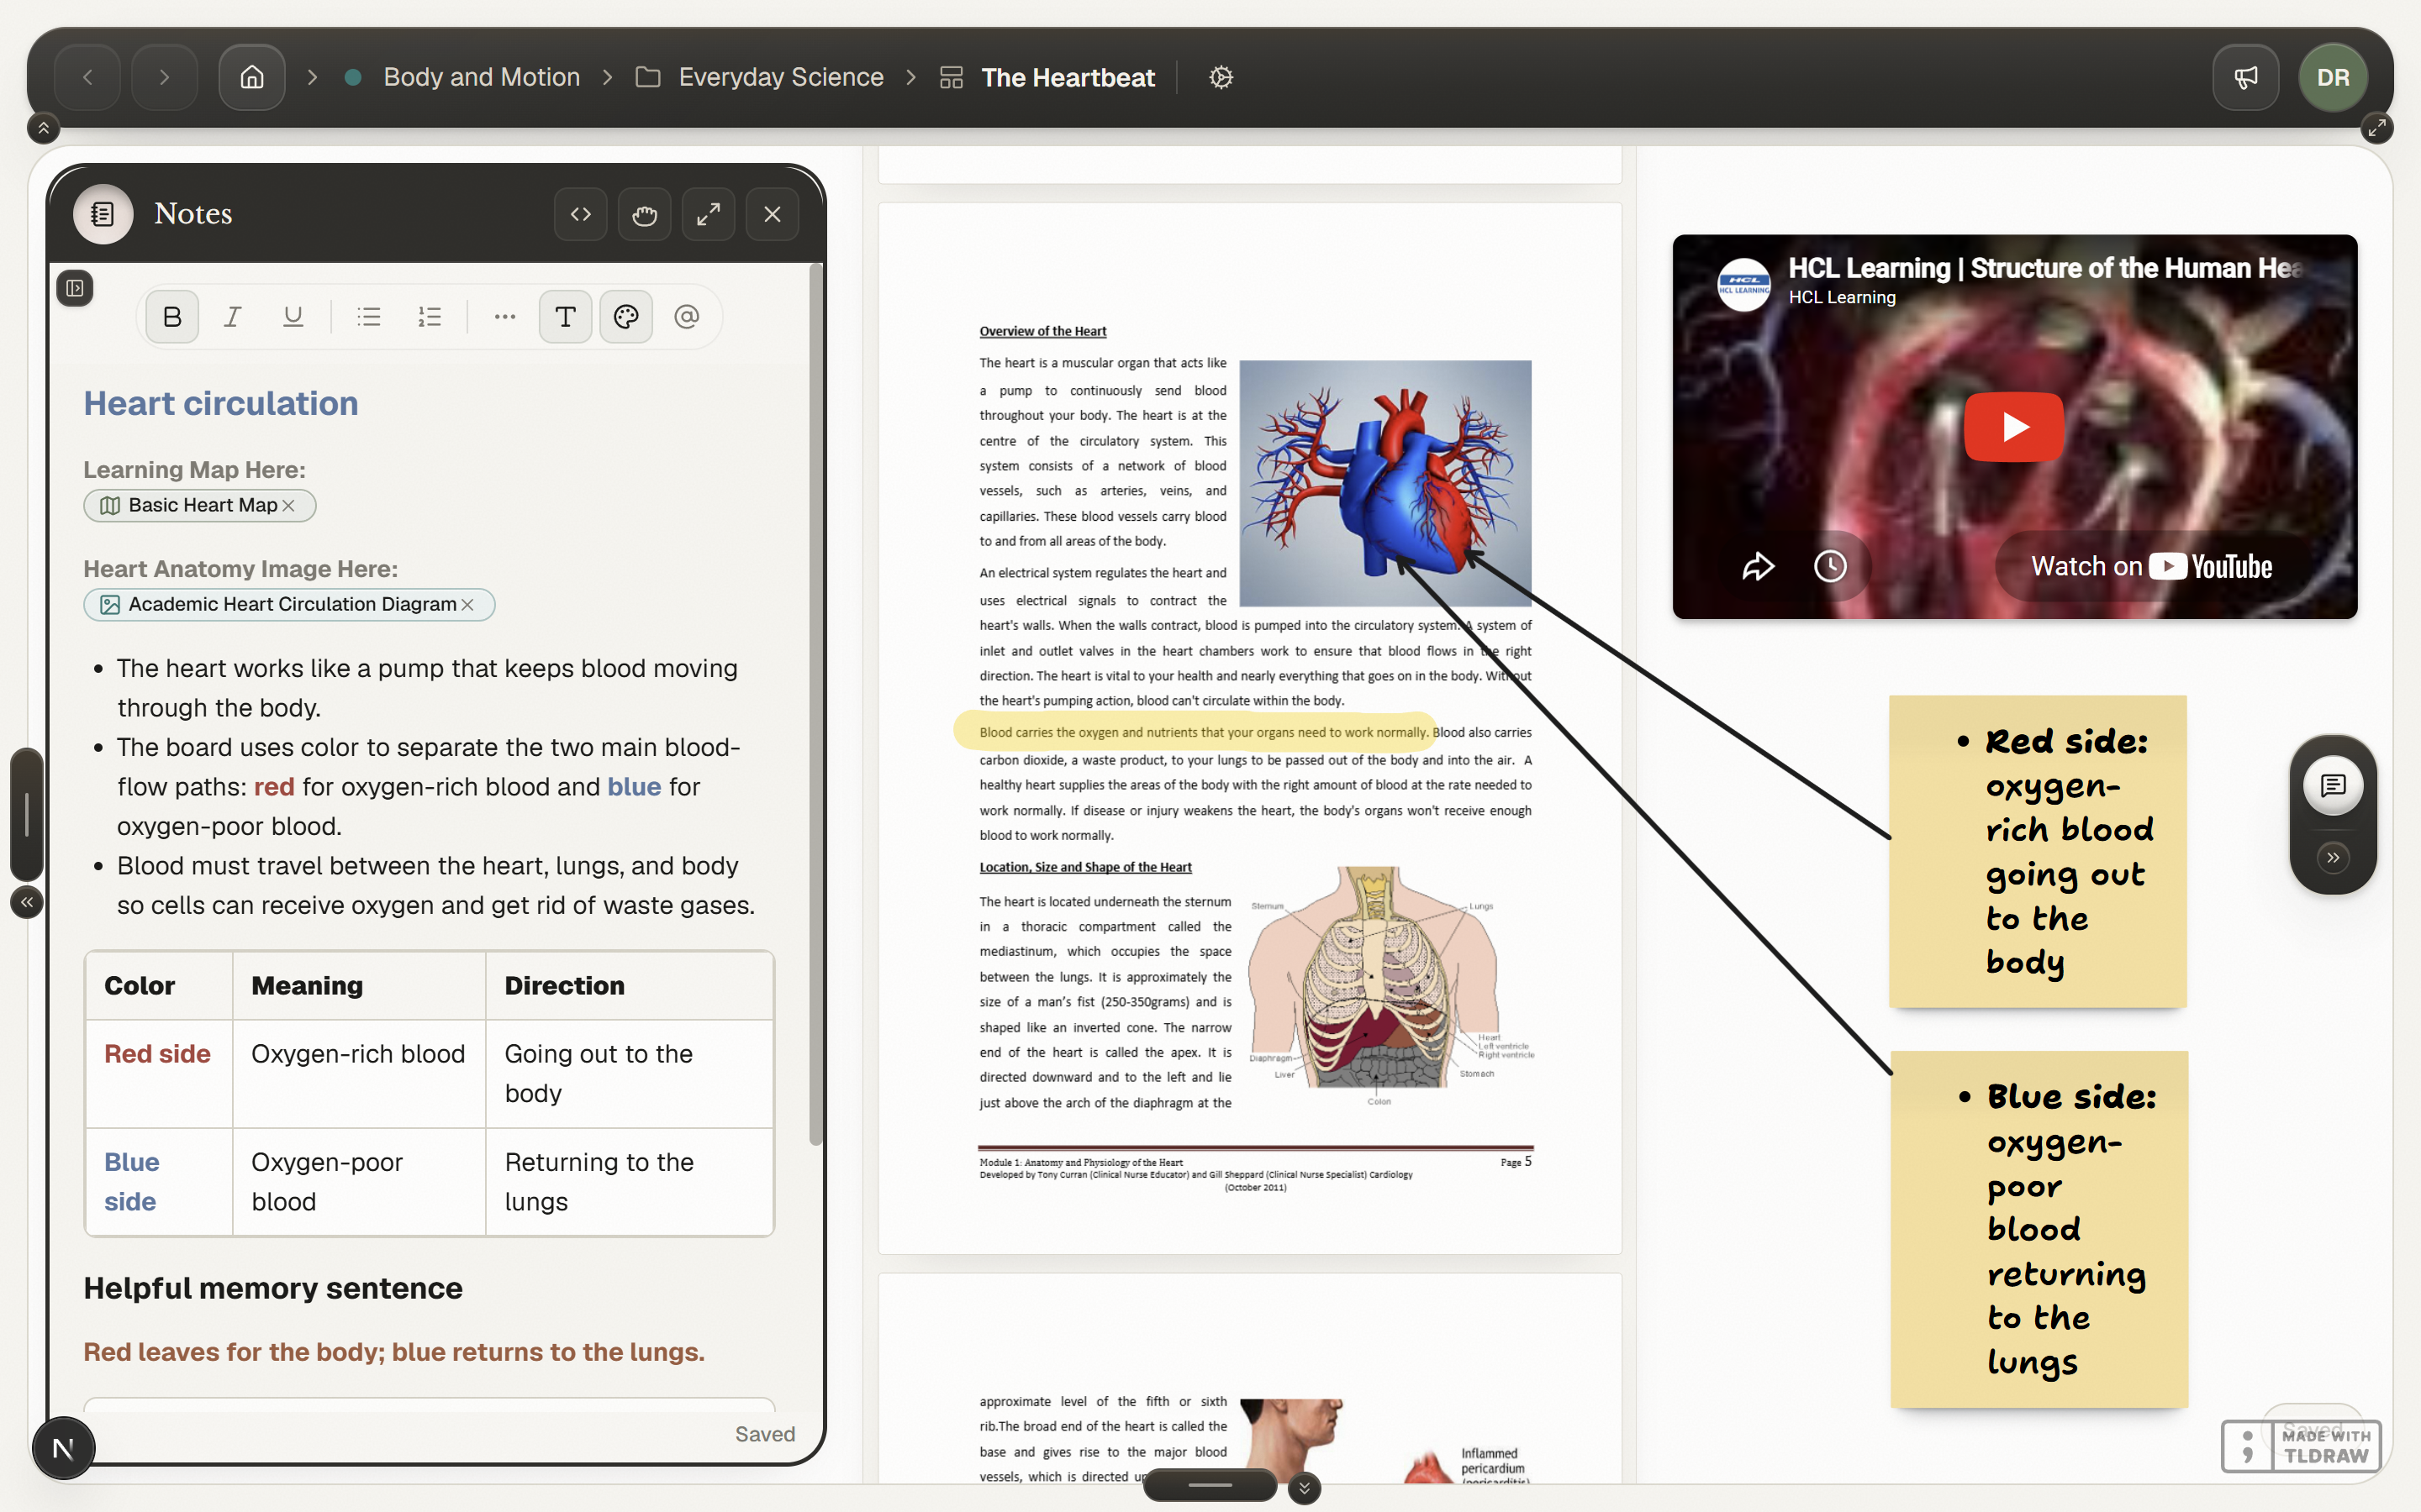Insert a numbered list
This screenshot has width=2421, height=1512.
point(430,317)
